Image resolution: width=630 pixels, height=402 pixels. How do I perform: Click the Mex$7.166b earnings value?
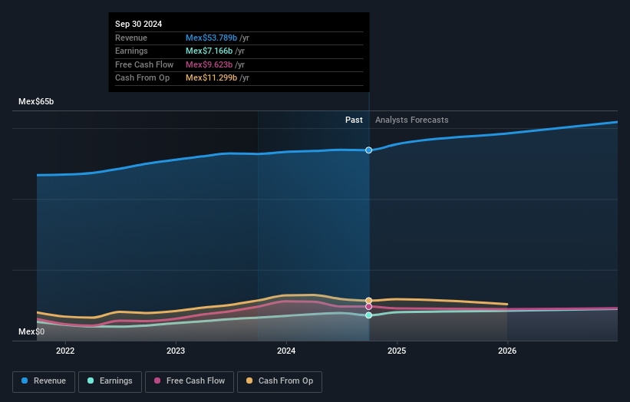(209, 51)
